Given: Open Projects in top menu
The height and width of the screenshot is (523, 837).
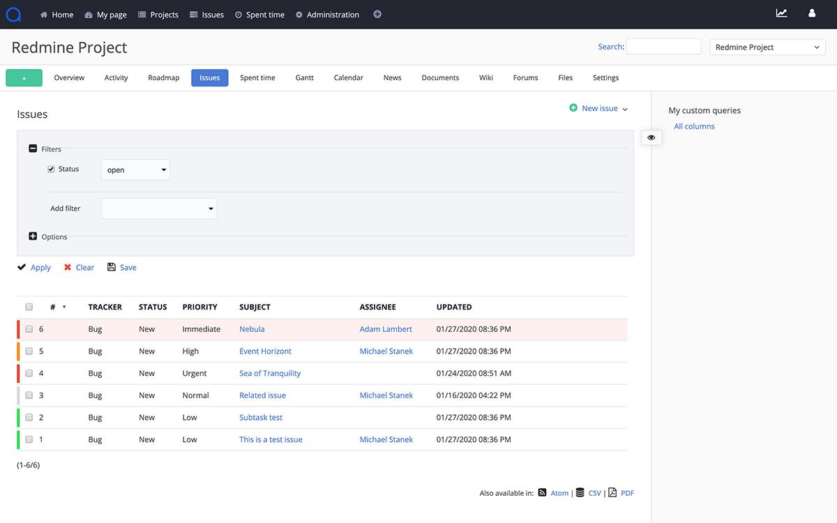Looking at the screenshot, I should [x=158, y=14].
